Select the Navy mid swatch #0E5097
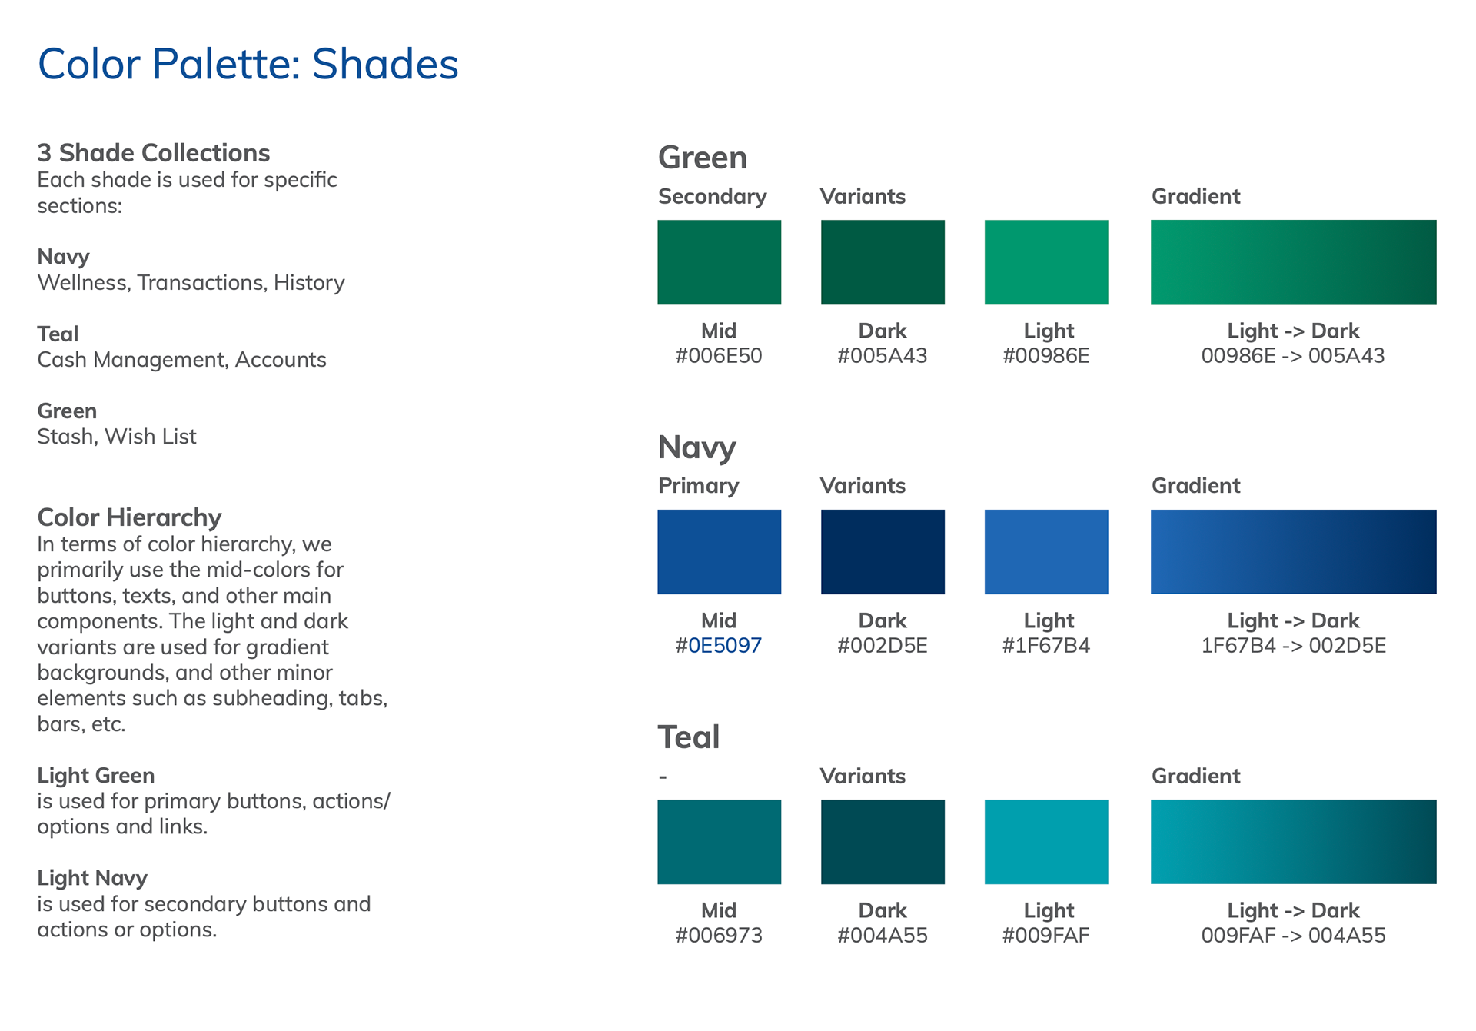Screen dimensions: 1476x1031 tap(719, 552)
